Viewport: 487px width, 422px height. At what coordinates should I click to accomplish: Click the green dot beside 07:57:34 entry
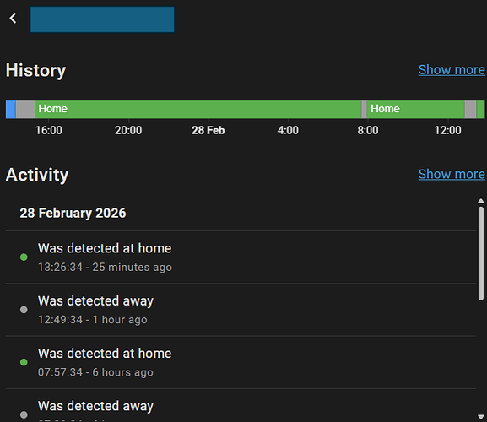click(x=24, y=362)
